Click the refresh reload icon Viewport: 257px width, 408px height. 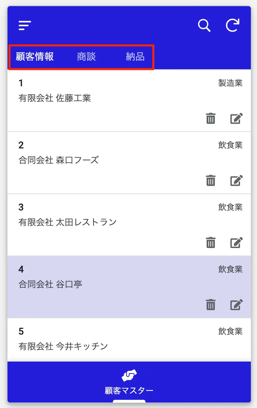(x=233, y=25)
